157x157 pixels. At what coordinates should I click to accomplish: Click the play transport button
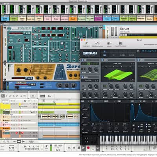pos(83,148)
